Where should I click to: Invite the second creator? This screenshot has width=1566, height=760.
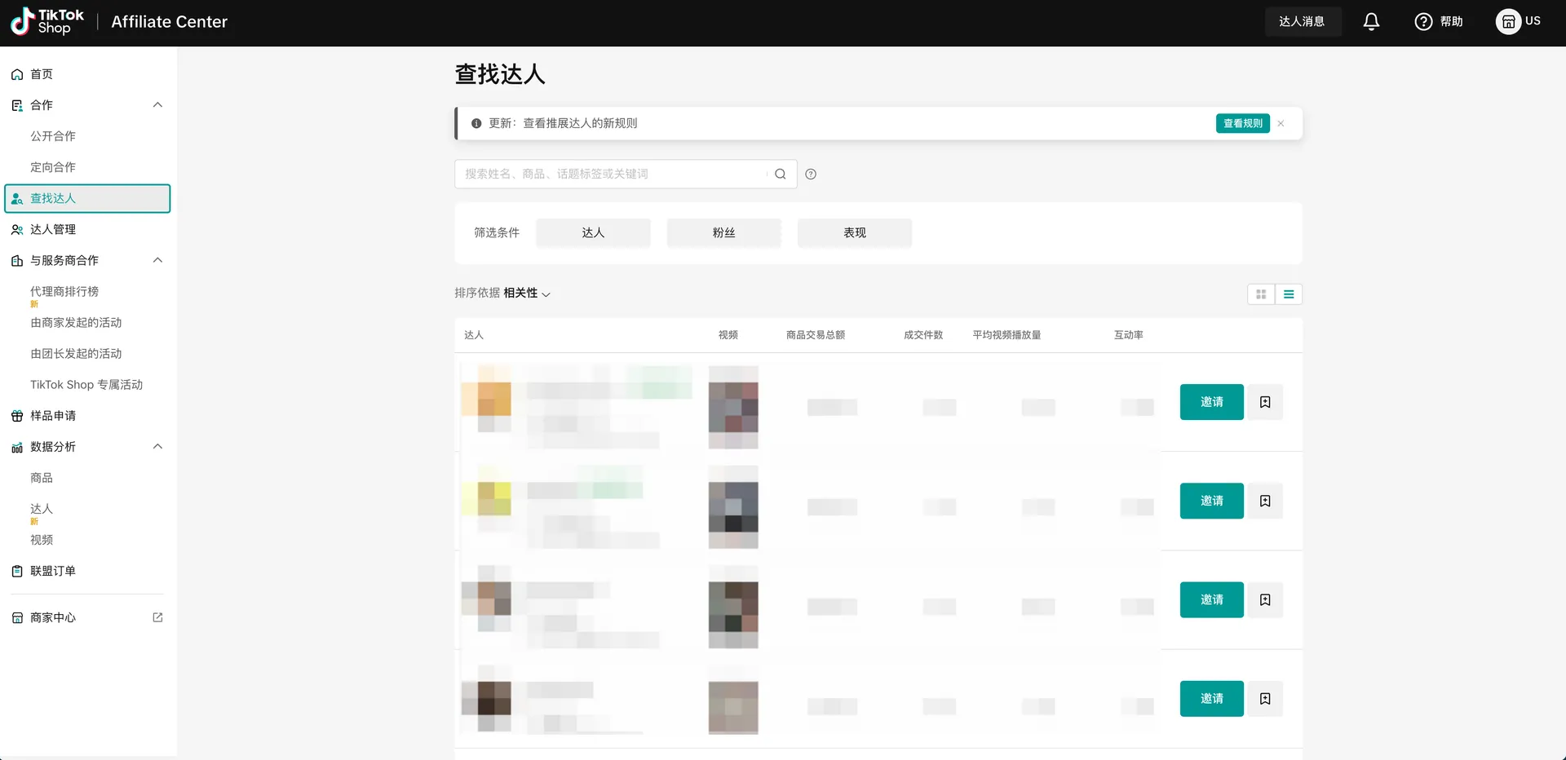tap(1212, 501)
